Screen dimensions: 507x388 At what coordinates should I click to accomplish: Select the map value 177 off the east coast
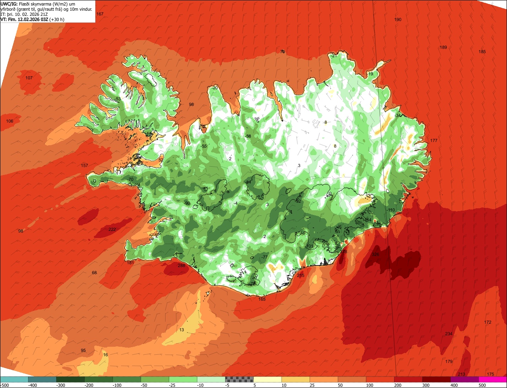pos(434,140)
